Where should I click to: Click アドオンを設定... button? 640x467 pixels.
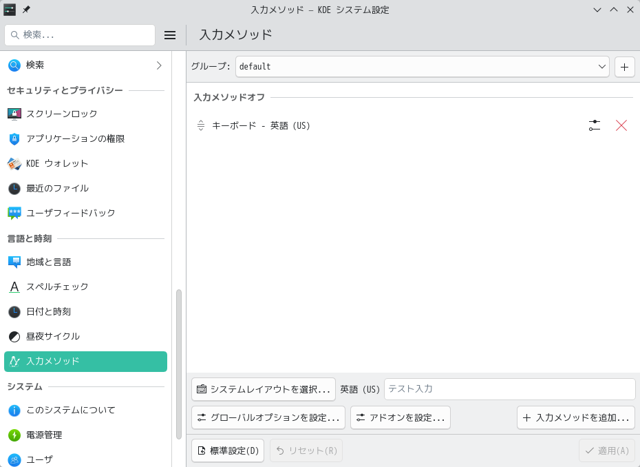[401, 417]
